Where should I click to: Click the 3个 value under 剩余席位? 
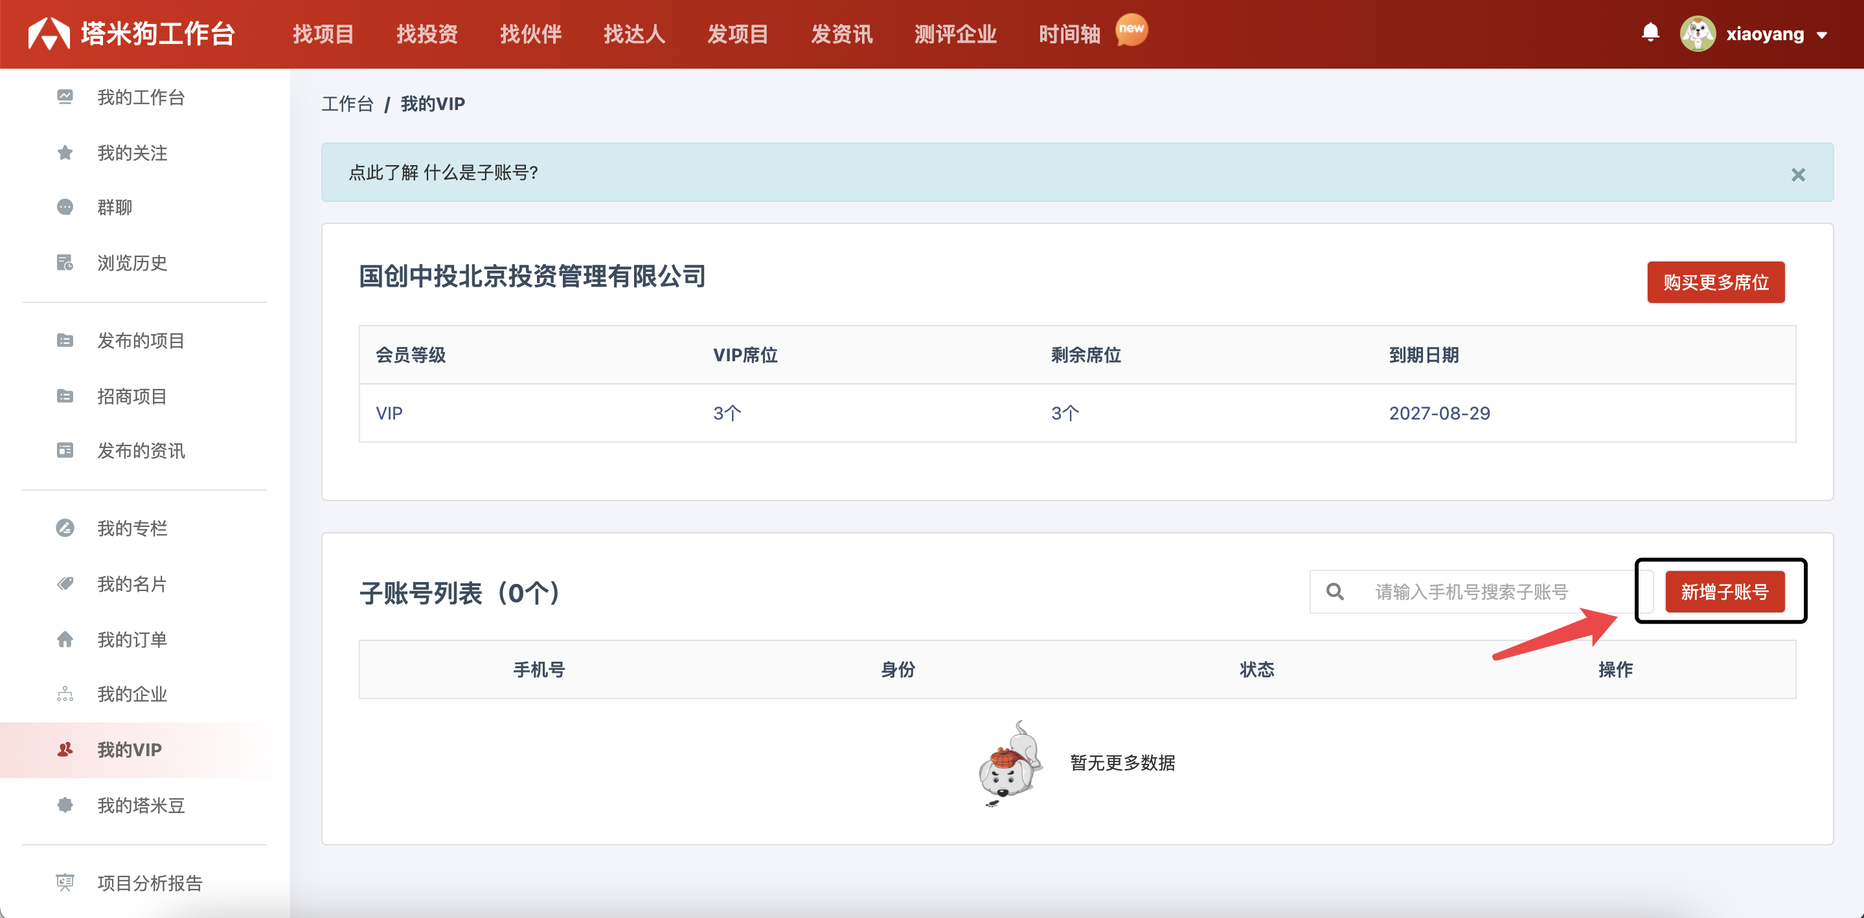click(x=1065, y=413)
